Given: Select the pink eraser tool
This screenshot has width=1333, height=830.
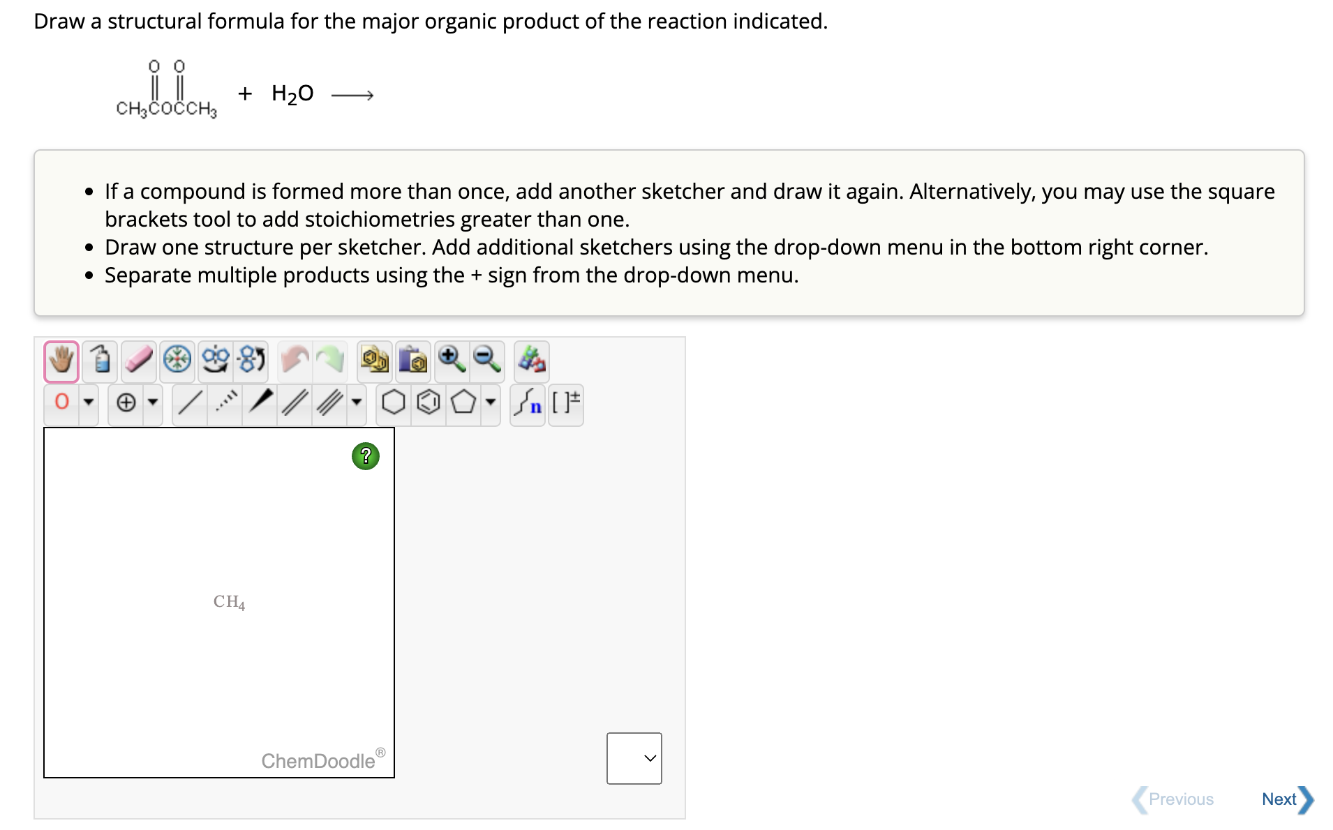Looking at the screenshot, I should pyautogui.click(x=138, y=361).
